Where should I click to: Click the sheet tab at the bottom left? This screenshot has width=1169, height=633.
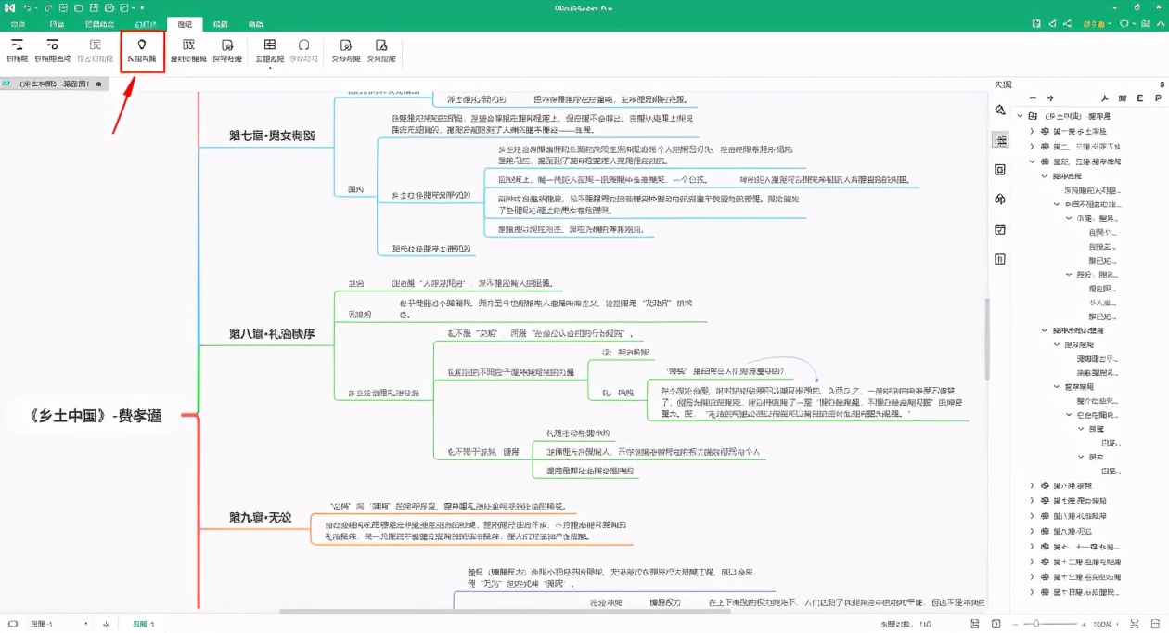[x=144, y=621]
